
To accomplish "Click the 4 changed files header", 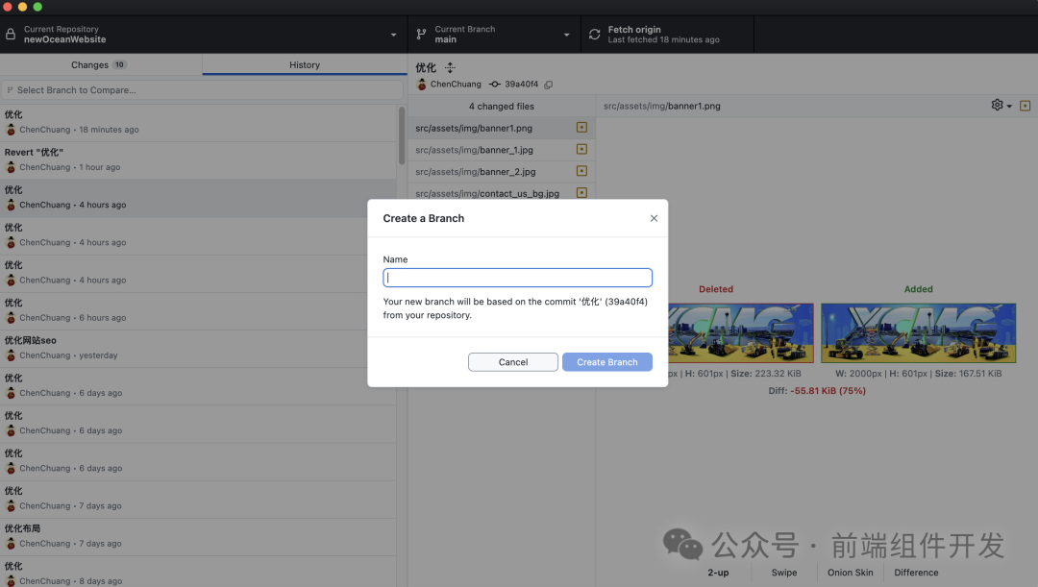I will point(501,106).
